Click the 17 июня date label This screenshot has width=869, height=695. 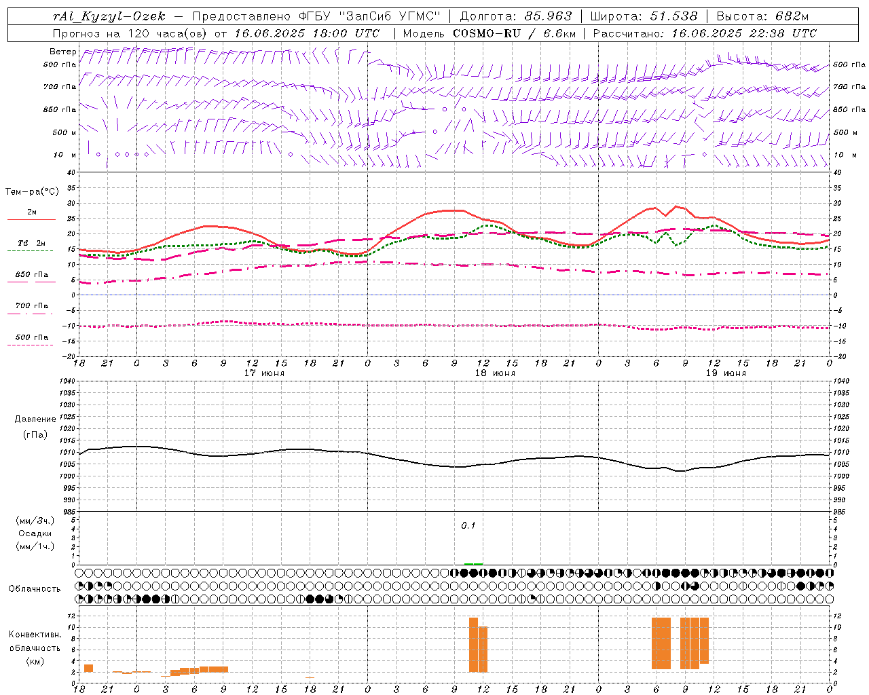264,373
